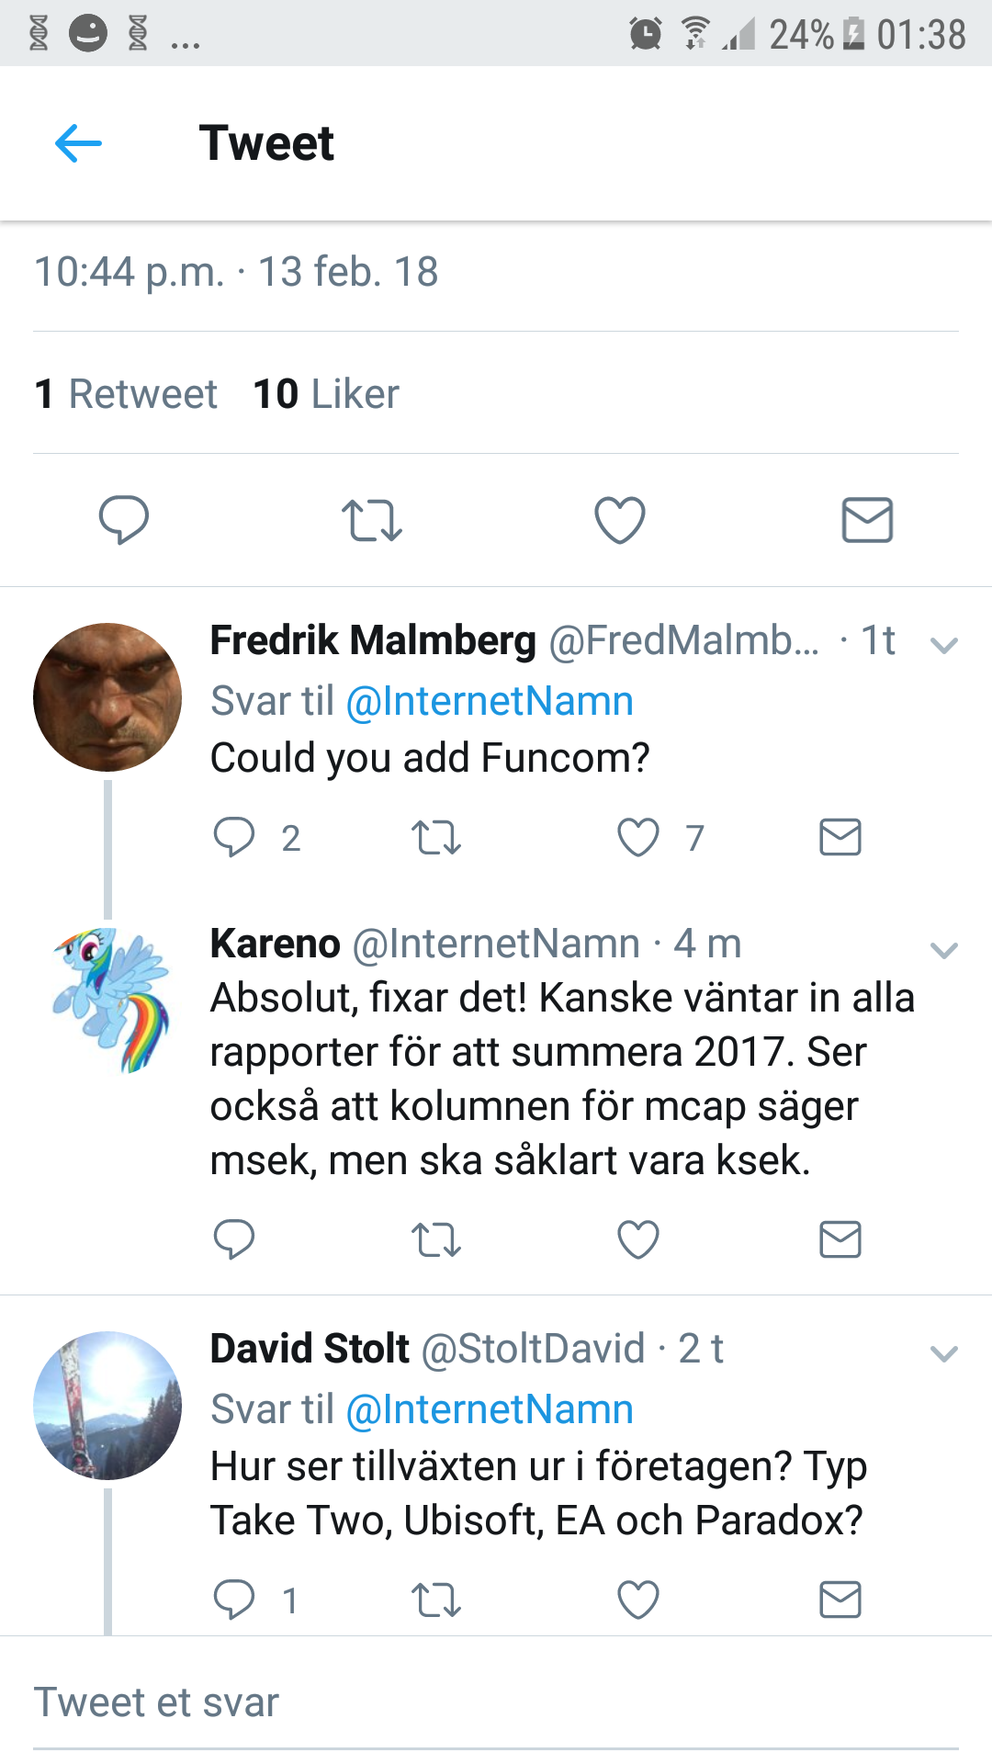This screenshot has height=1764, width=992.
Task: View the 1 Retweet list
Action: point(126,394)
